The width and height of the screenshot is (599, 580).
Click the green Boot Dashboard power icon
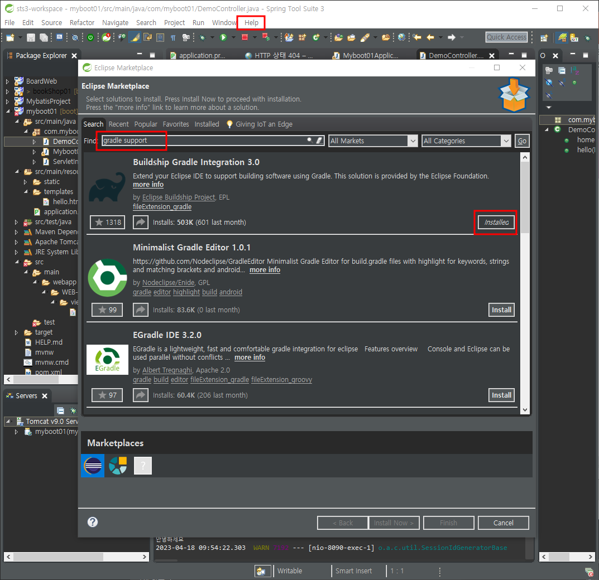(x=90, y=37)
